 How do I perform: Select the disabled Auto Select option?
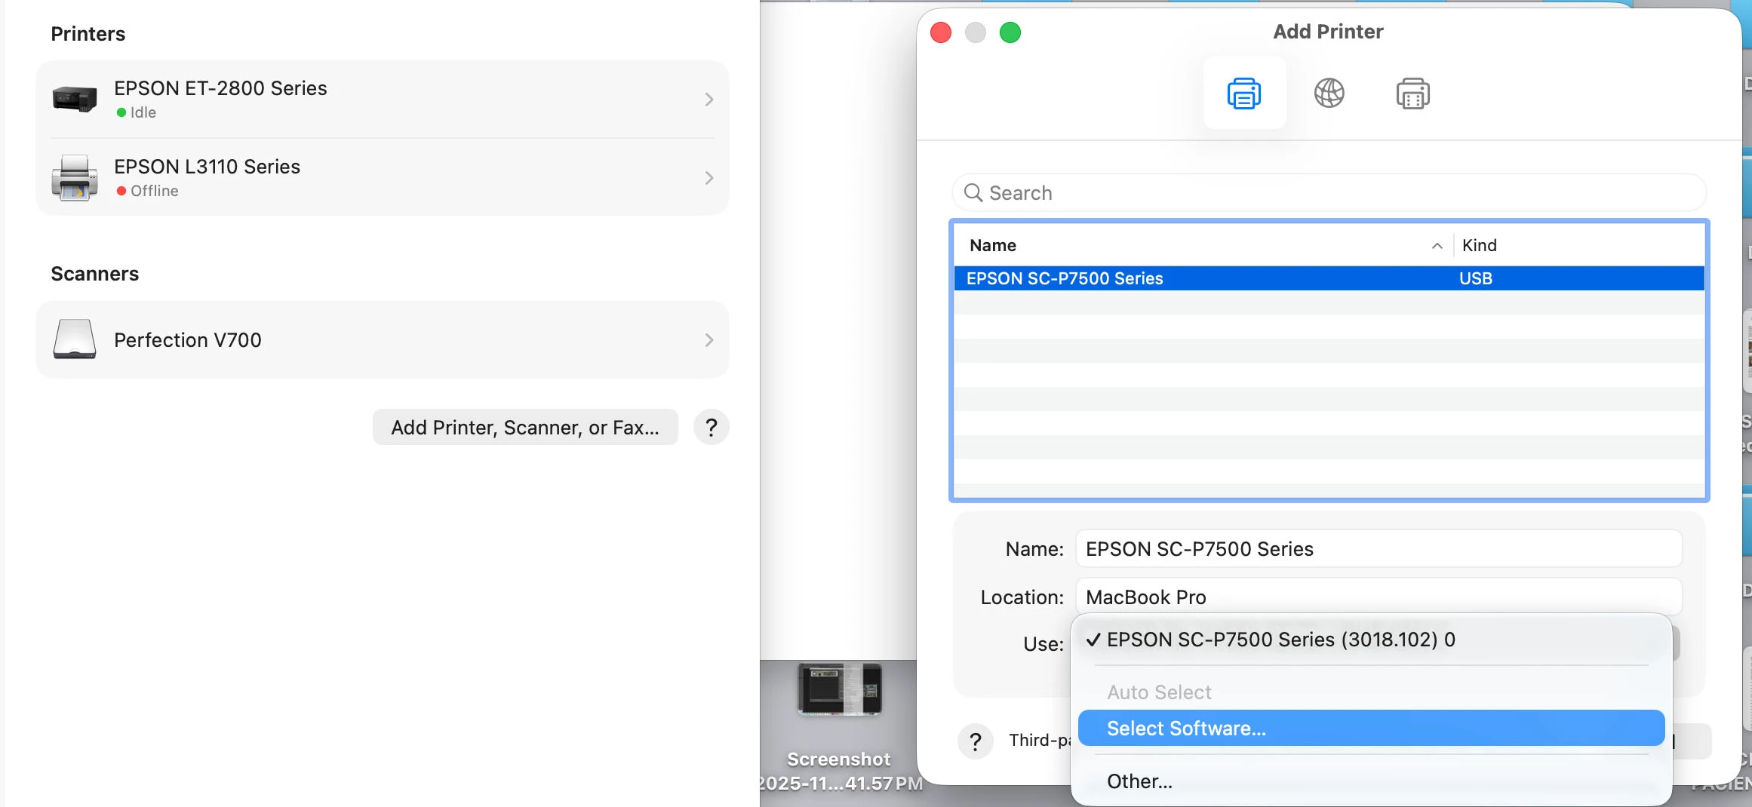pyautogui.click(x=1371, y=692)
